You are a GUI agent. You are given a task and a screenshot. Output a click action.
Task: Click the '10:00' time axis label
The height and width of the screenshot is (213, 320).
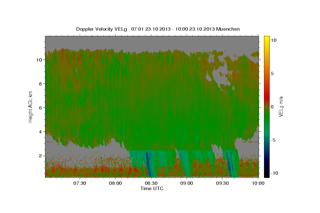(258, 183)
